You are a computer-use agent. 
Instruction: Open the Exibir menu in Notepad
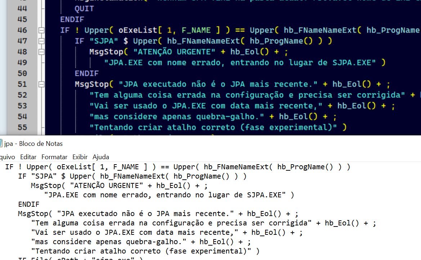point(80,157)
